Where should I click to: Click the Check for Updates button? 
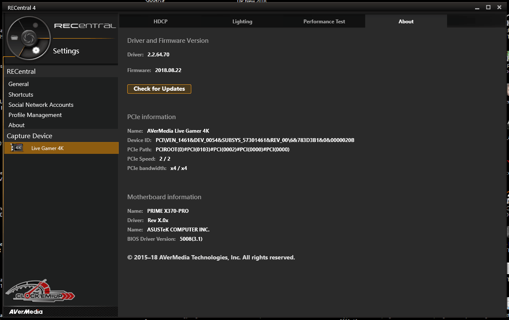click(159, 89)
